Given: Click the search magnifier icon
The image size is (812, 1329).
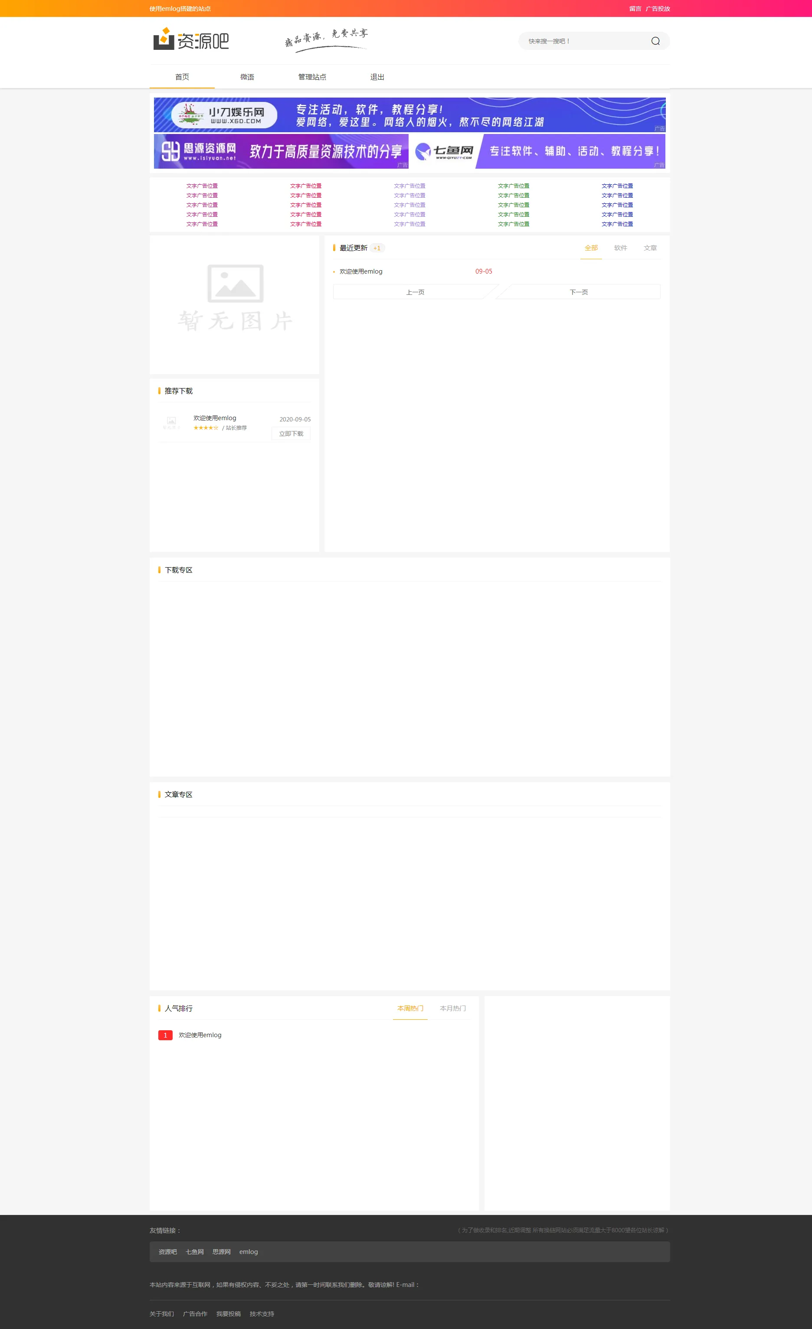Looking at the screenshot, I should (655, 41).
